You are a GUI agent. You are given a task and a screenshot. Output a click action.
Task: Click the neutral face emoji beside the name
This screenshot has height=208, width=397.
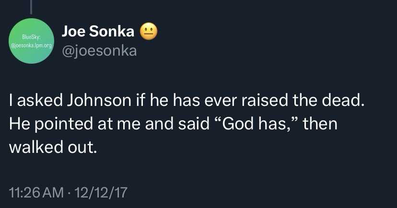point(148,32)
